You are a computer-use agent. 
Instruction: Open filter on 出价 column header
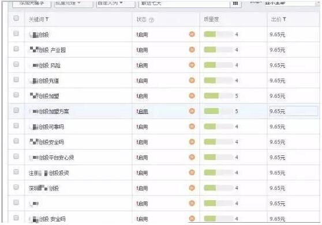[x=284, y=19]
